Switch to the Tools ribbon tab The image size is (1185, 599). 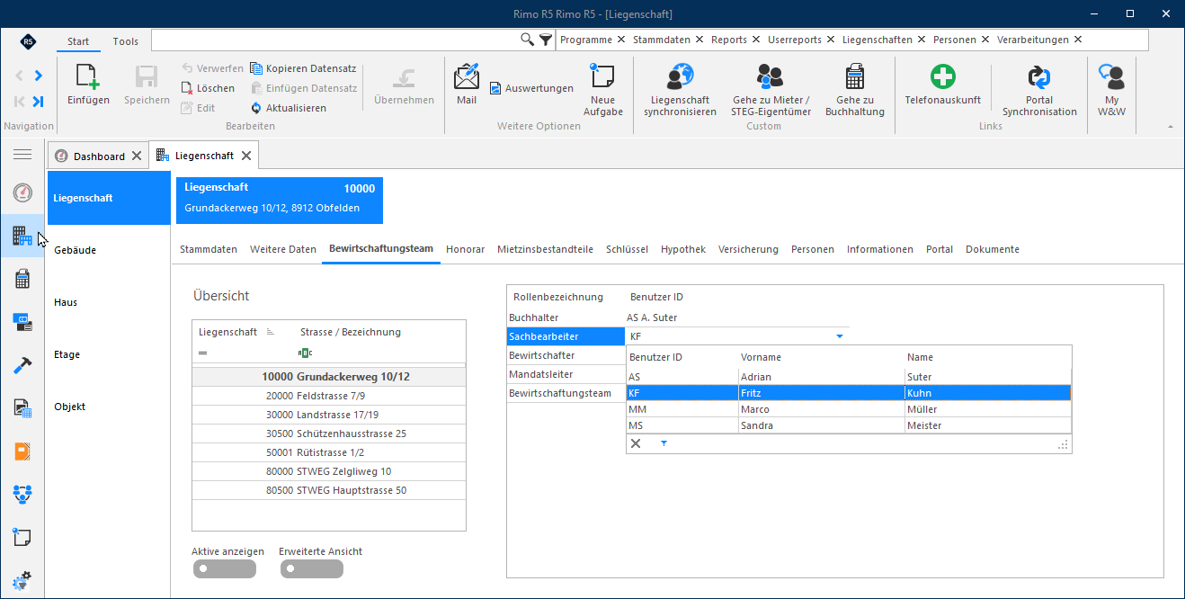[126, 41]
